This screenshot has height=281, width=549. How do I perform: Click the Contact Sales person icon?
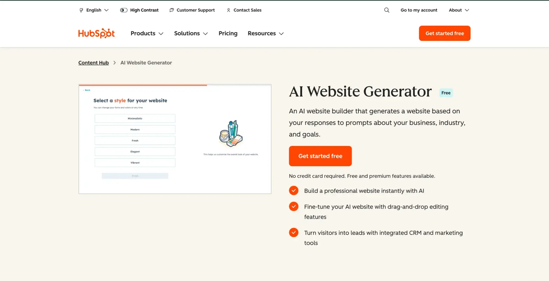click(x=228, y=10)
